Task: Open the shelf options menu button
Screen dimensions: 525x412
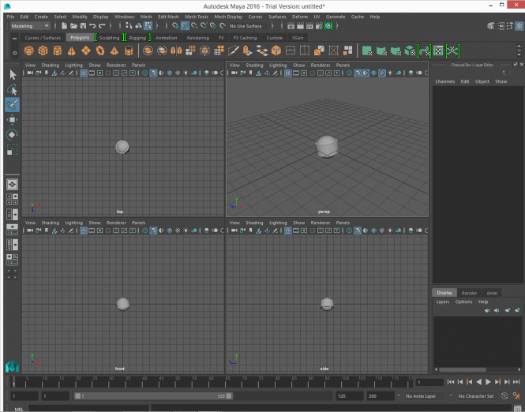Action: click(x=14, y=53)
